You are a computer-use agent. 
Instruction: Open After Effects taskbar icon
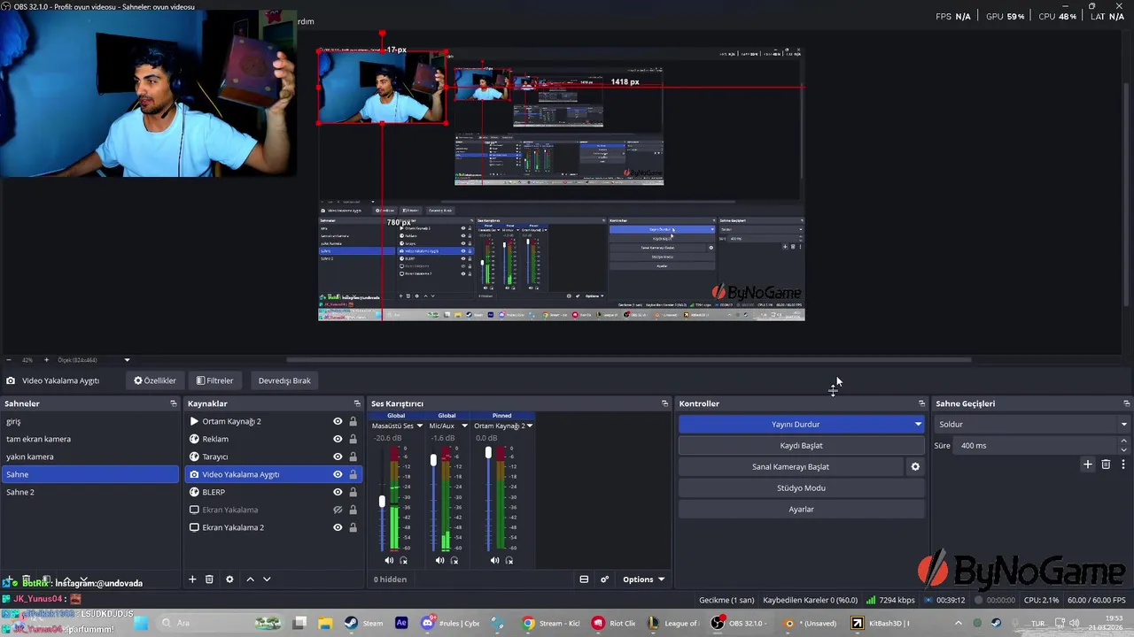401,623
